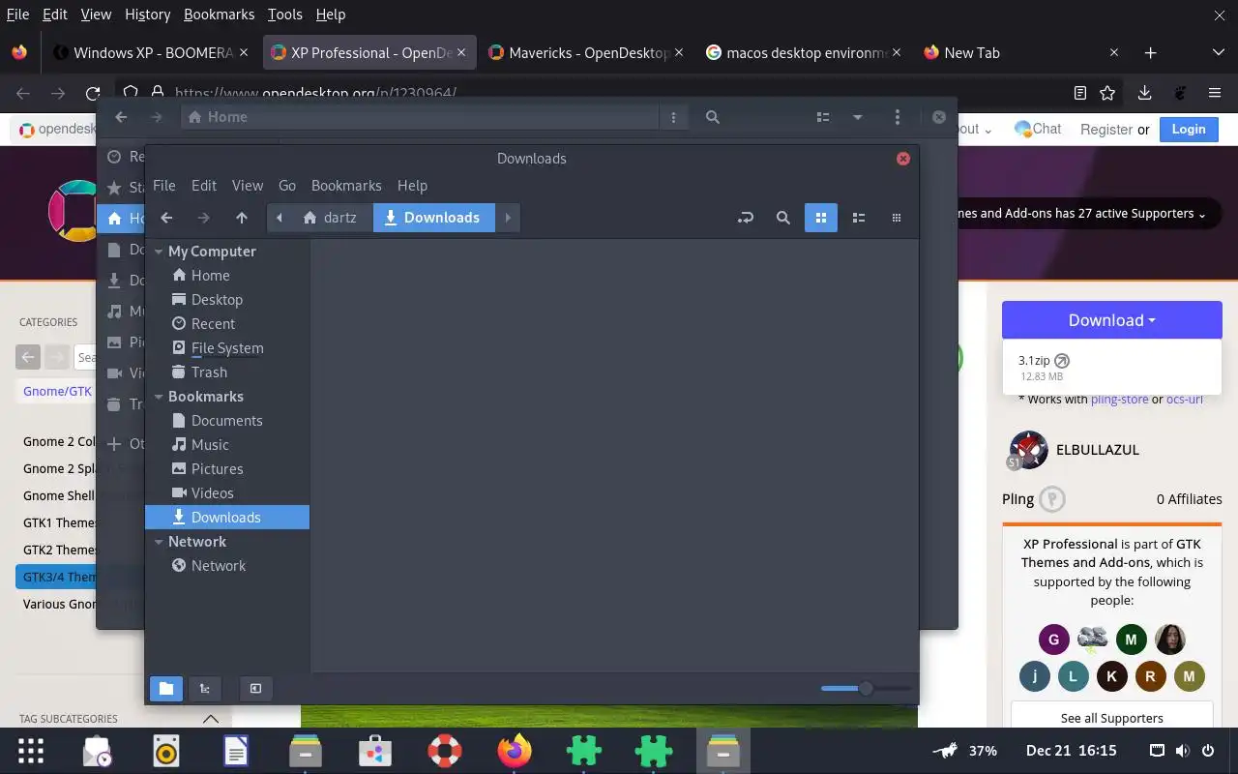Open view options dropdown in background Home window
The image size is (1238, 774).
click(857, 117)
